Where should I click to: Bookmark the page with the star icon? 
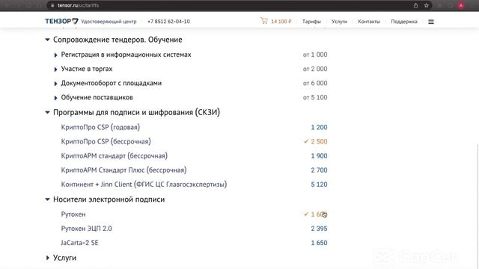click(x=426, y=5)
